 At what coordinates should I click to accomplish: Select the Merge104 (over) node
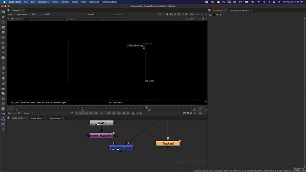pos(121,148)
